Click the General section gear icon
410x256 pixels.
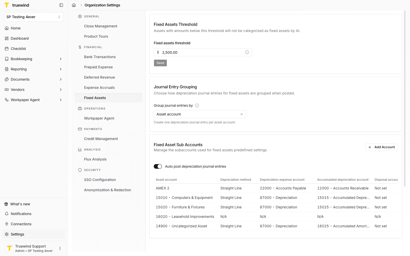pos(80,16)
